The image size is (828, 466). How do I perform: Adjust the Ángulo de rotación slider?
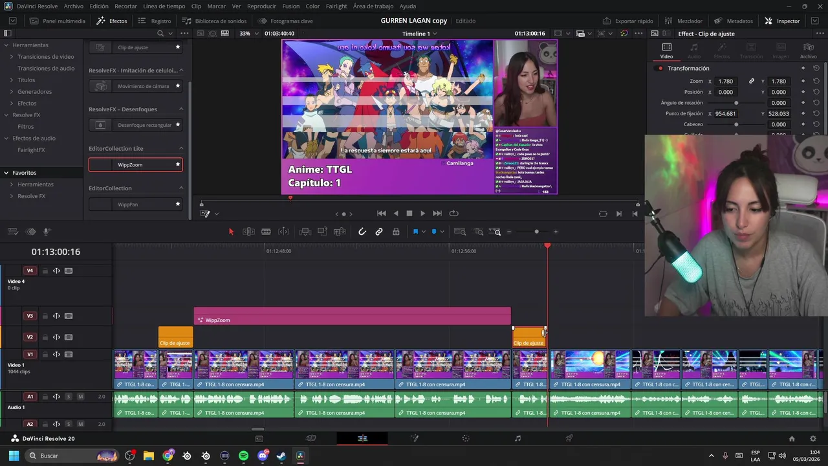pyautogui.click(x=736, y=103)
